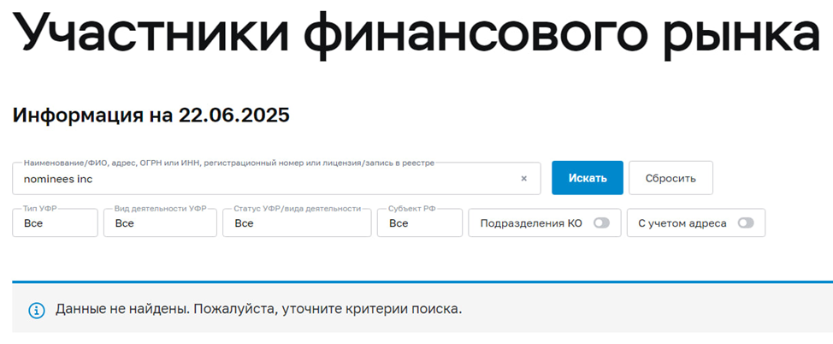Click the info icon in the notification
The width and height of the screenshot is (833, 344).
37,310
